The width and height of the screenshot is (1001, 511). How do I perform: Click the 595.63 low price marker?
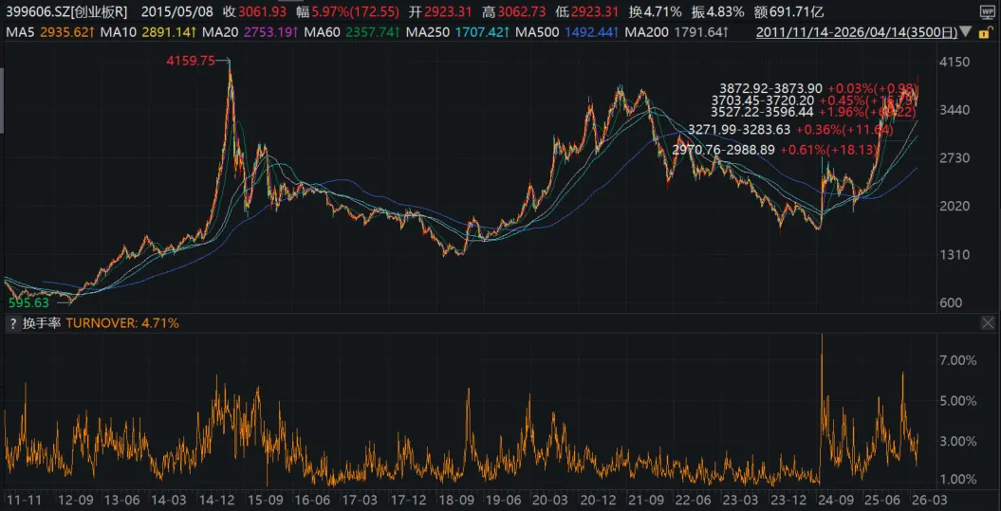[28, 303]
